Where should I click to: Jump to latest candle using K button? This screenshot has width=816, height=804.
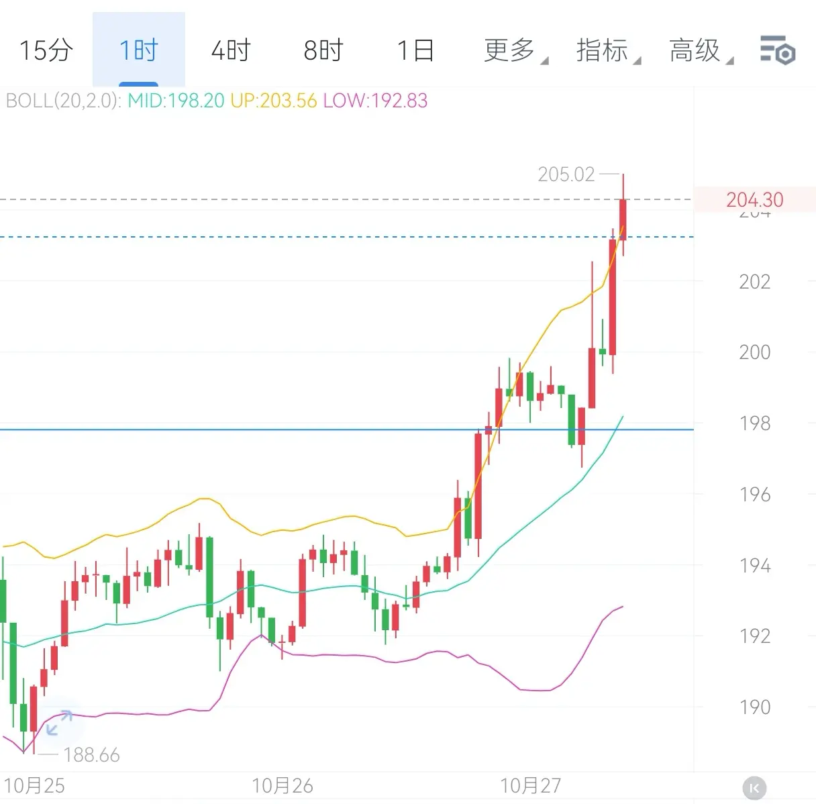coord(754,788)
